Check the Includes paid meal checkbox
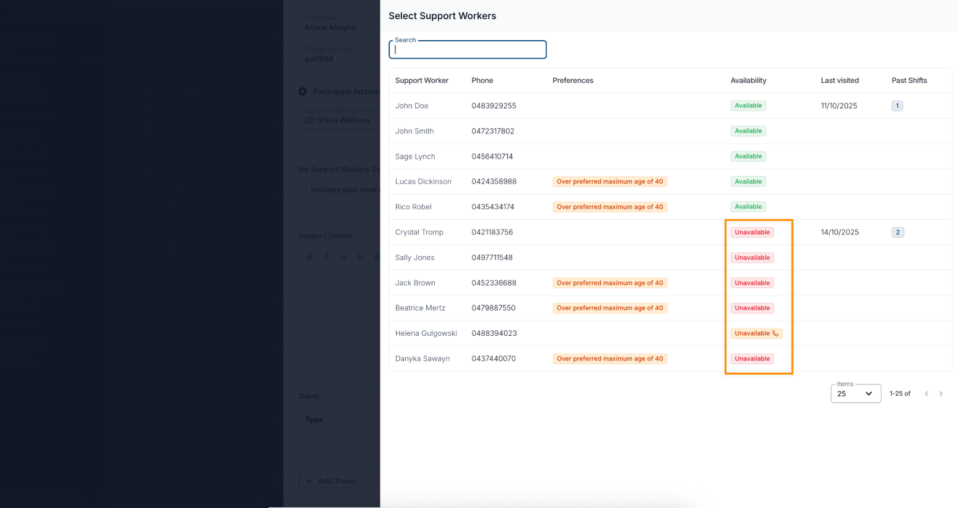Screen dimensions: 958x508 pyautogui.click(x=303, y=189)
